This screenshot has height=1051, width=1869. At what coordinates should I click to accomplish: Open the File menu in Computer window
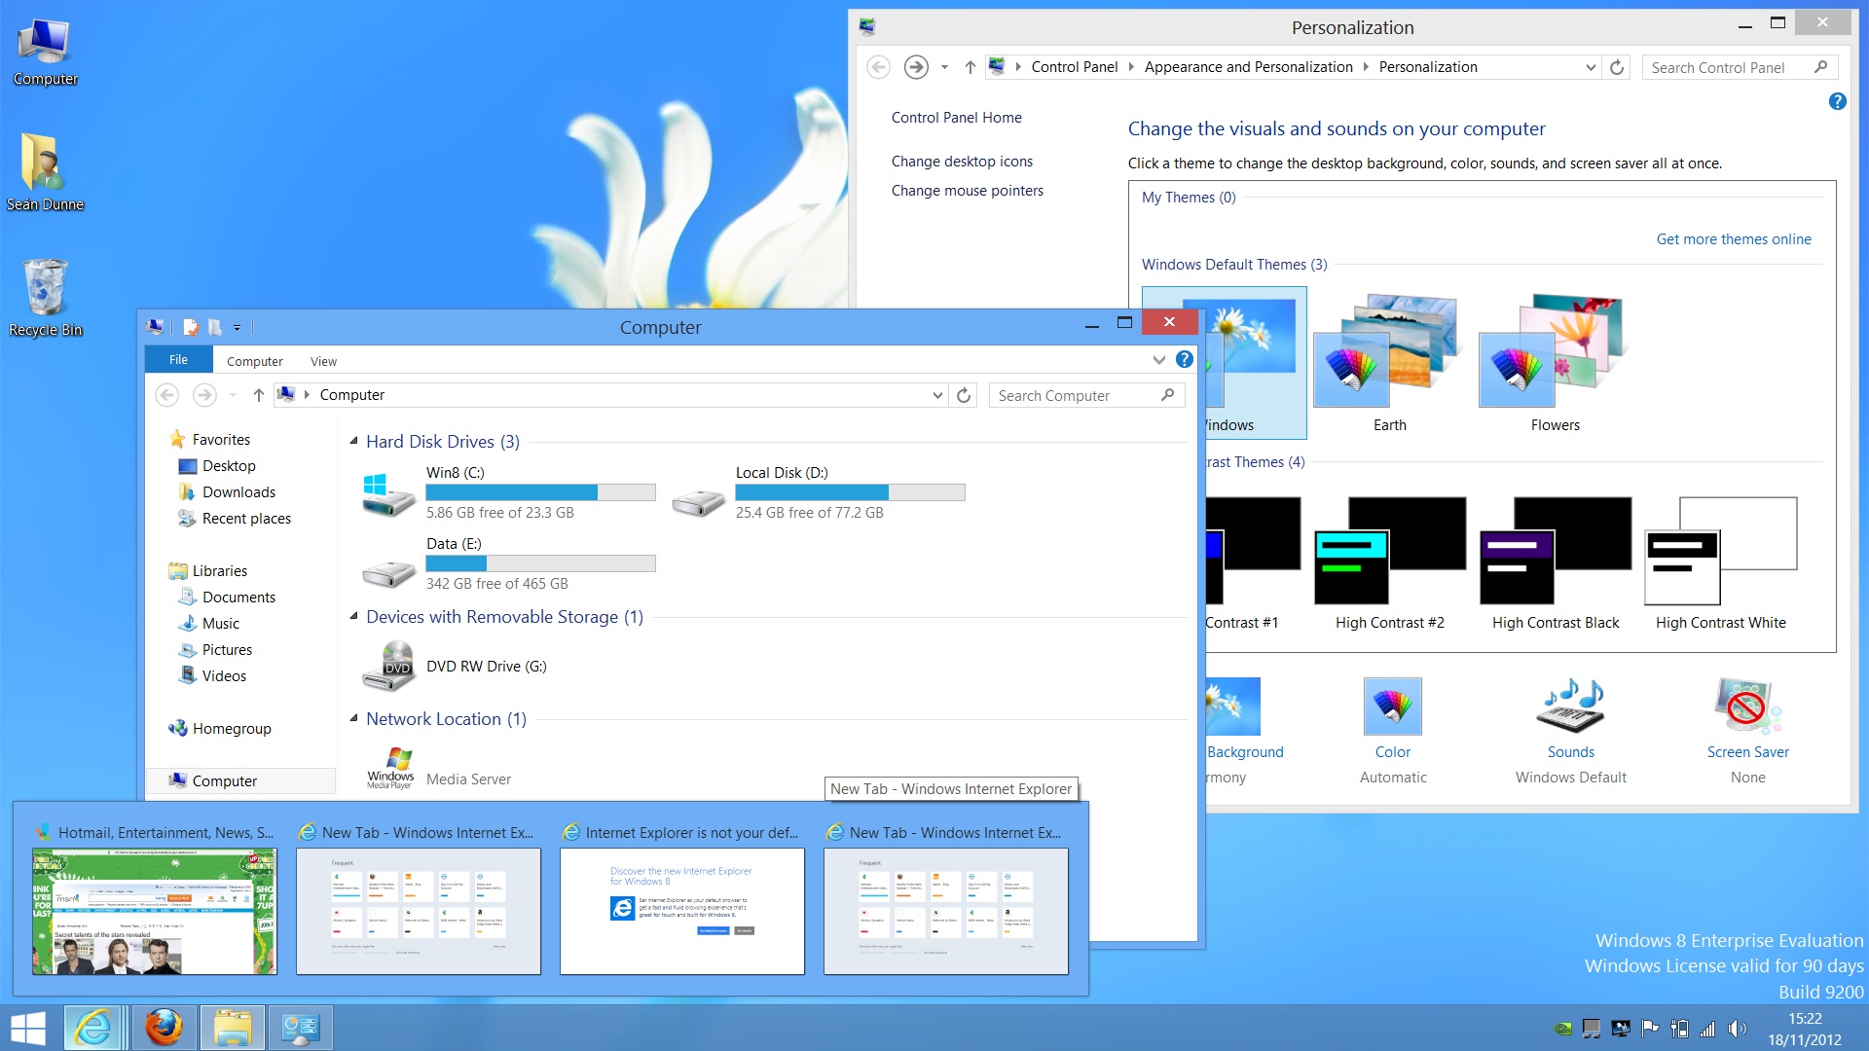pyautogui.click(x=178, y=360)
